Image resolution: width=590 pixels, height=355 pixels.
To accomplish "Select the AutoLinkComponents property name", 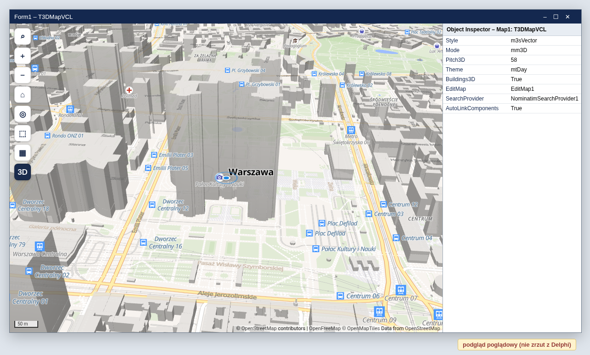I will 472,108.
